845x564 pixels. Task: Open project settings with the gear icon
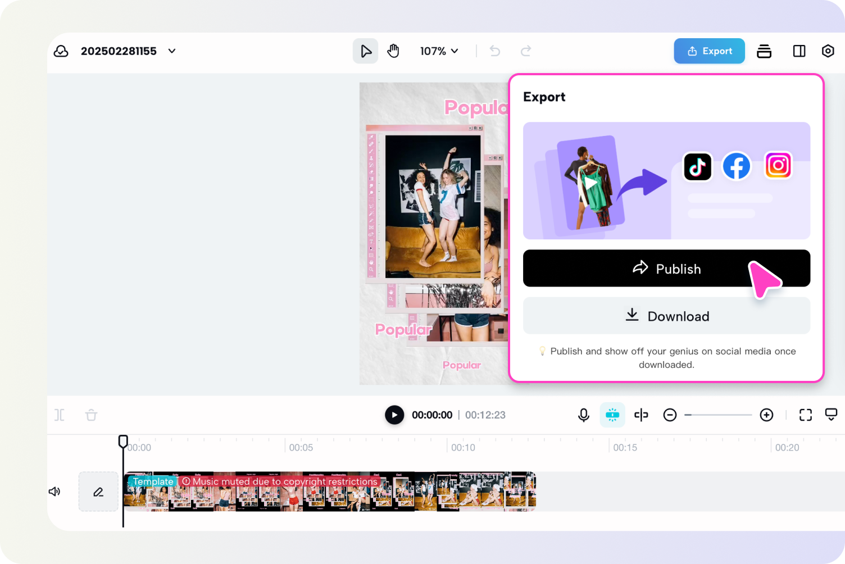click(x=828, y=51)
